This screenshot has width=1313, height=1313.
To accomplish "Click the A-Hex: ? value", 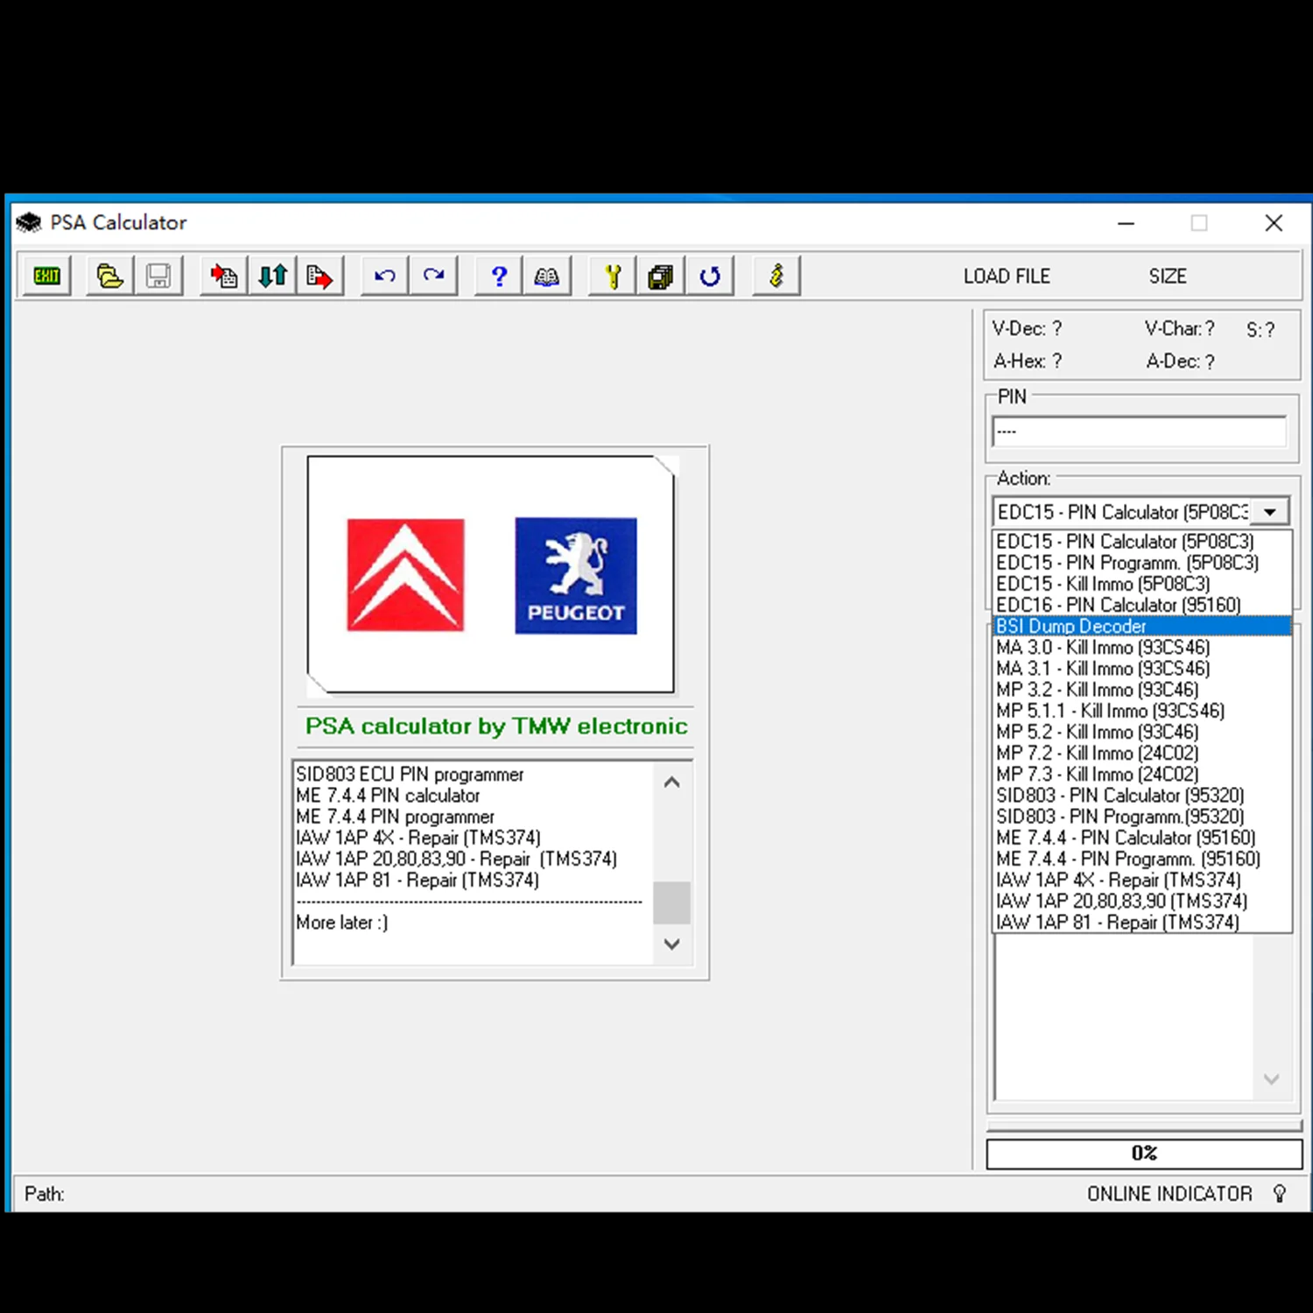I will coord(1028,362).
